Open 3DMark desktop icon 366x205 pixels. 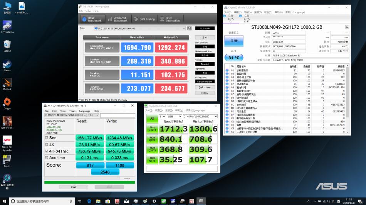tap(7, 84)
